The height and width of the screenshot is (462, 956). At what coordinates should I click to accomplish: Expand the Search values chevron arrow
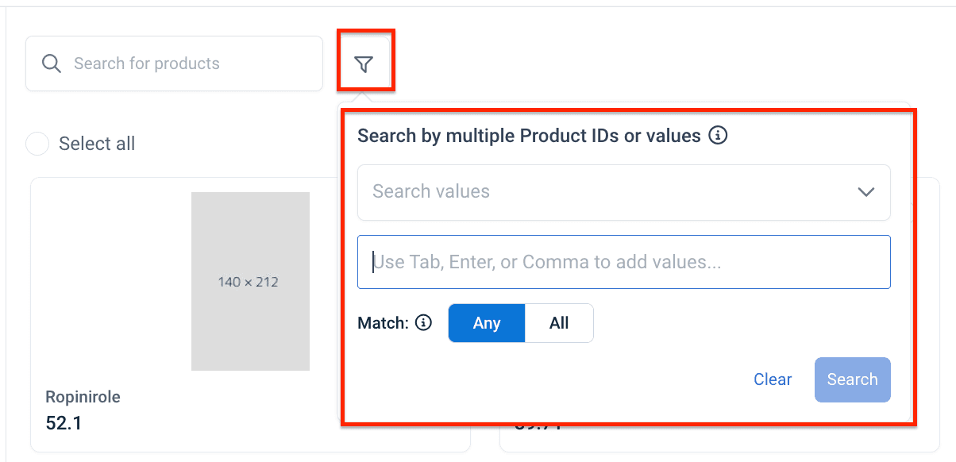865,192
